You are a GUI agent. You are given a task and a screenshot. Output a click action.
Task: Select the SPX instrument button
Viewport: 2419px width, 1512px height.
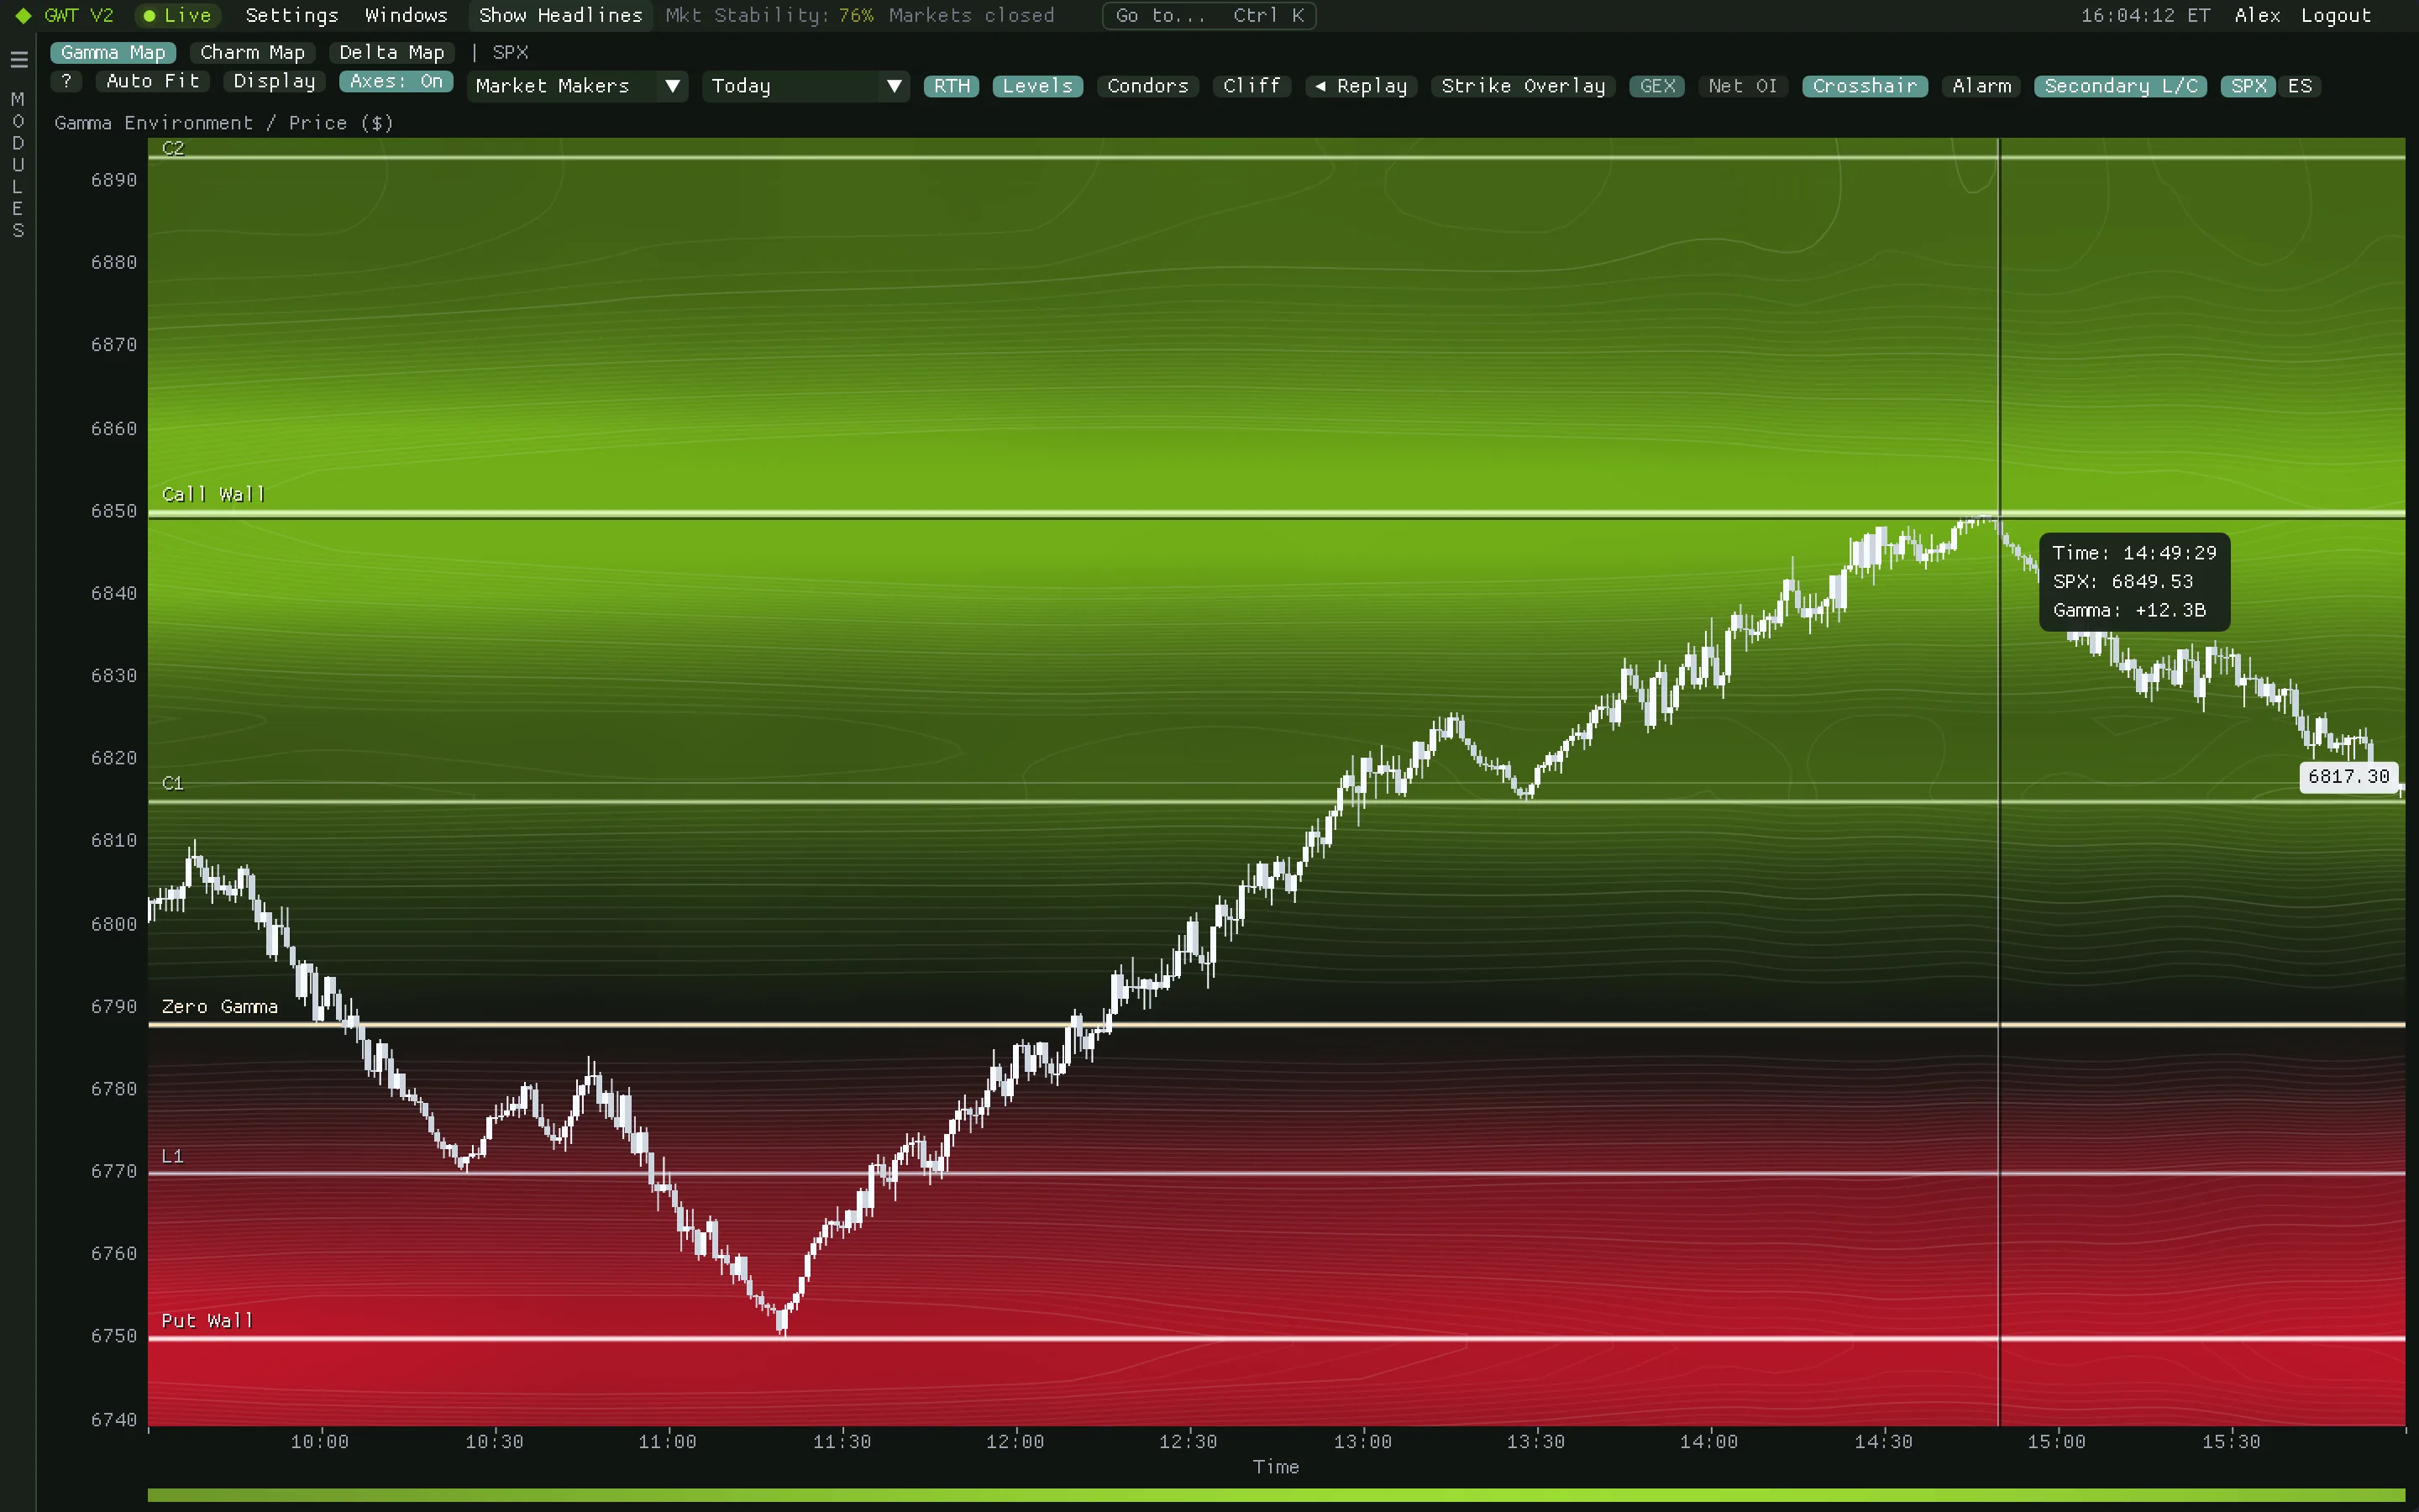2248,86
